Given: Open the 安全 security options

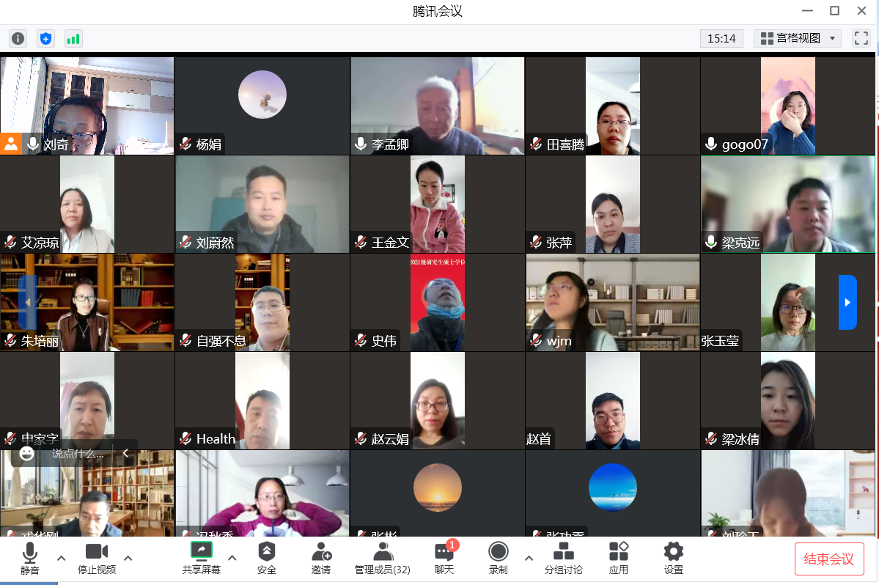Looking at the screenshot, I should [267, 558].
